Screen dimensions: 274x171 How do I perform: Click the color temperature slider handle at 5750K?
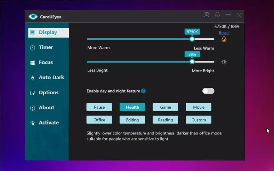(192, 39)
